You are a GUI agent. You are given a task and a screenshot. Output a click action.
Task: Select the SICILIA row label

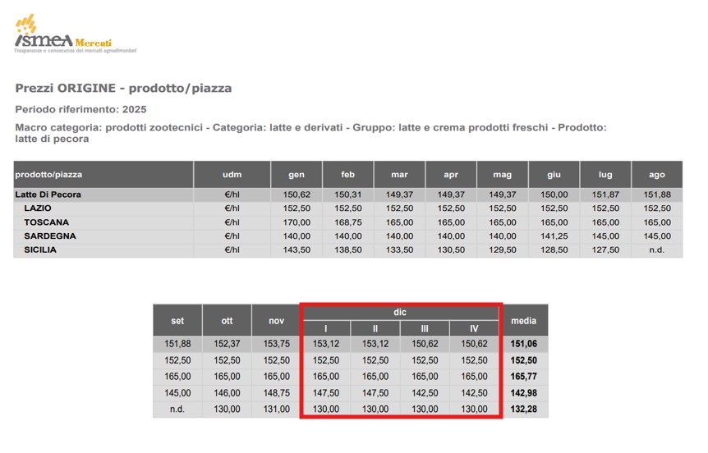pos(40,250)
